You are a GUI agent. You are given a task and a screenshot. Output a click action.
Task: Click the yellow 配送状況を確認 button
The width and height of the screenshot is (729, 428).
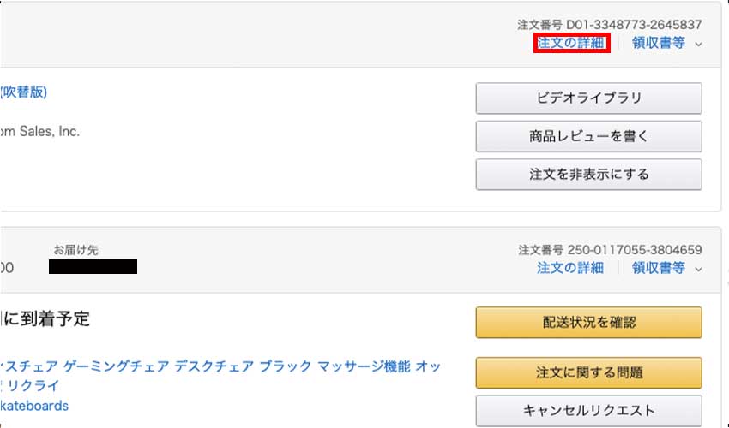click(588, 323)
